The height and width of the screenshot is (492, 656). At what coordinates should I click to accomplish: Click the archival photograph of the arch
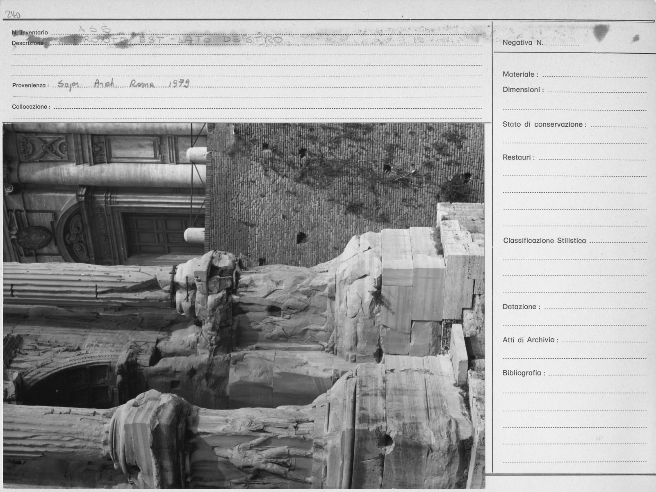244,305
